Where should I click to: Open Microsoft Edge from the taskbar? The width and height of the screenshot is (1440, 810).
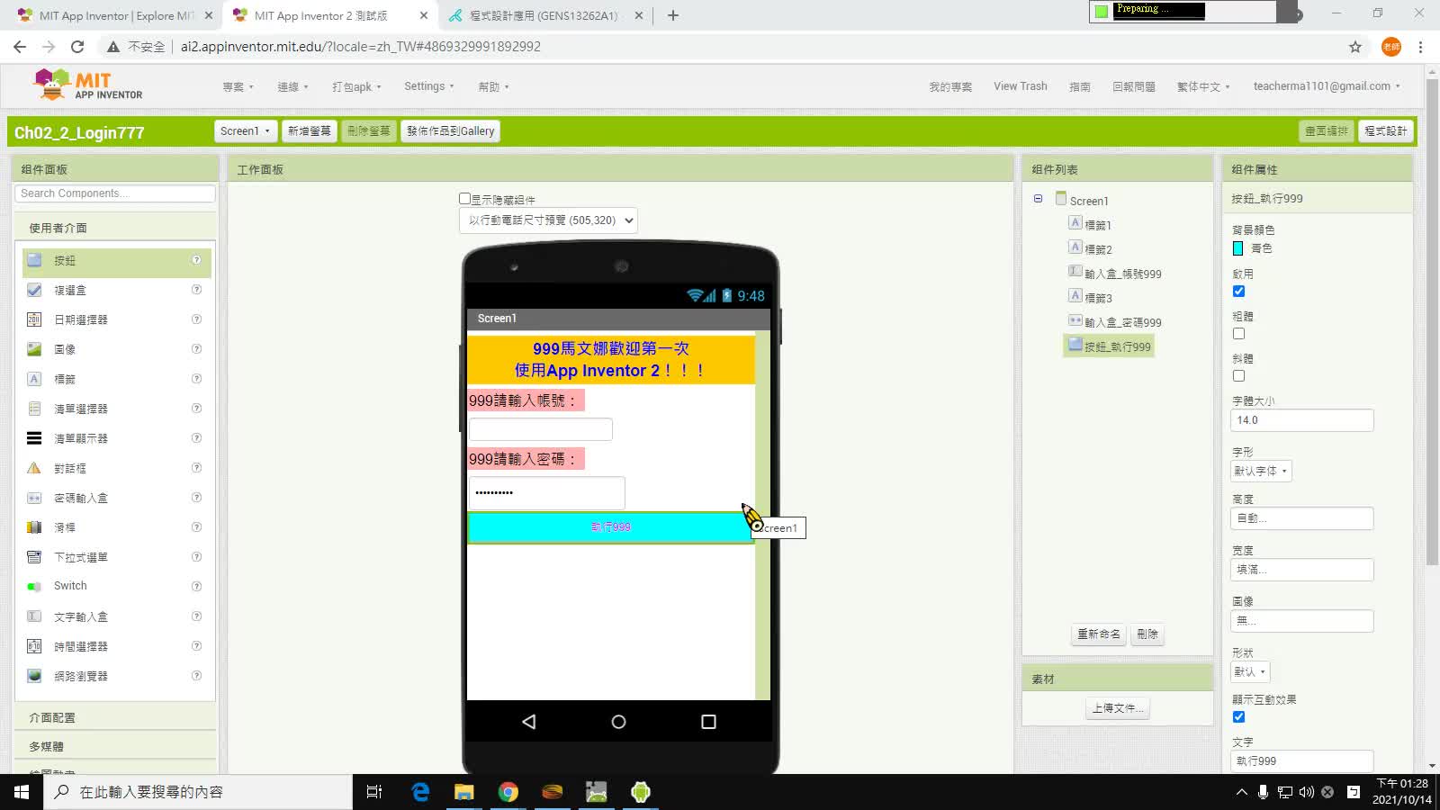pyautogui.click(x=419, y=792)
